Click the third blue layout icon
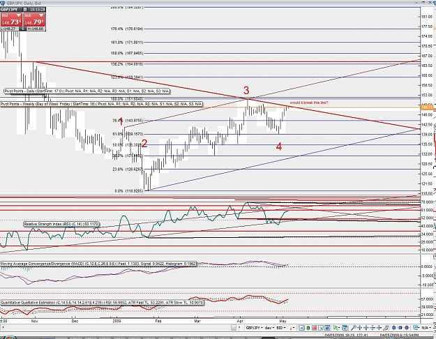The width and height of the screenshot is (436, 339). pyautogui.click(x=407, y=328)
